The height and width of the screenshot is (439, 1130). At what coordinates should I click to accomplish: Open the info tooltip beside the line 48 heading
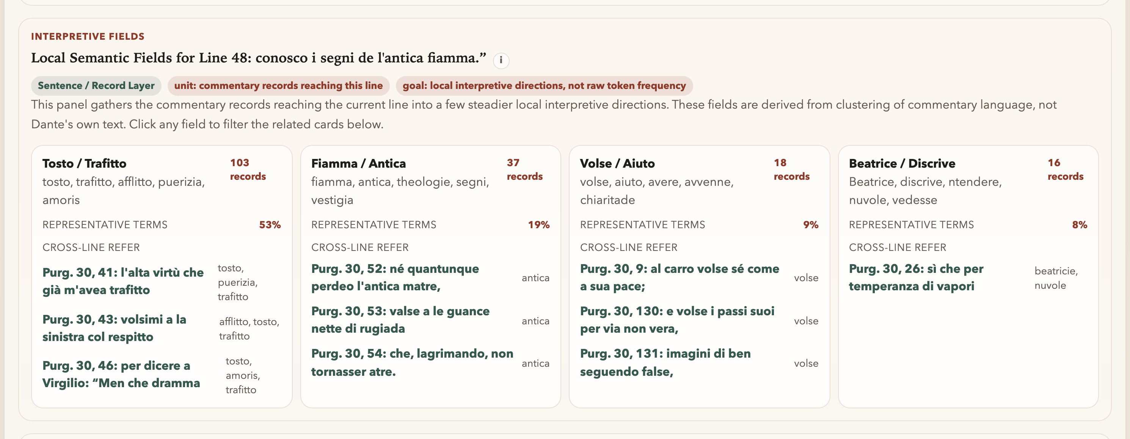click(501, 61)
